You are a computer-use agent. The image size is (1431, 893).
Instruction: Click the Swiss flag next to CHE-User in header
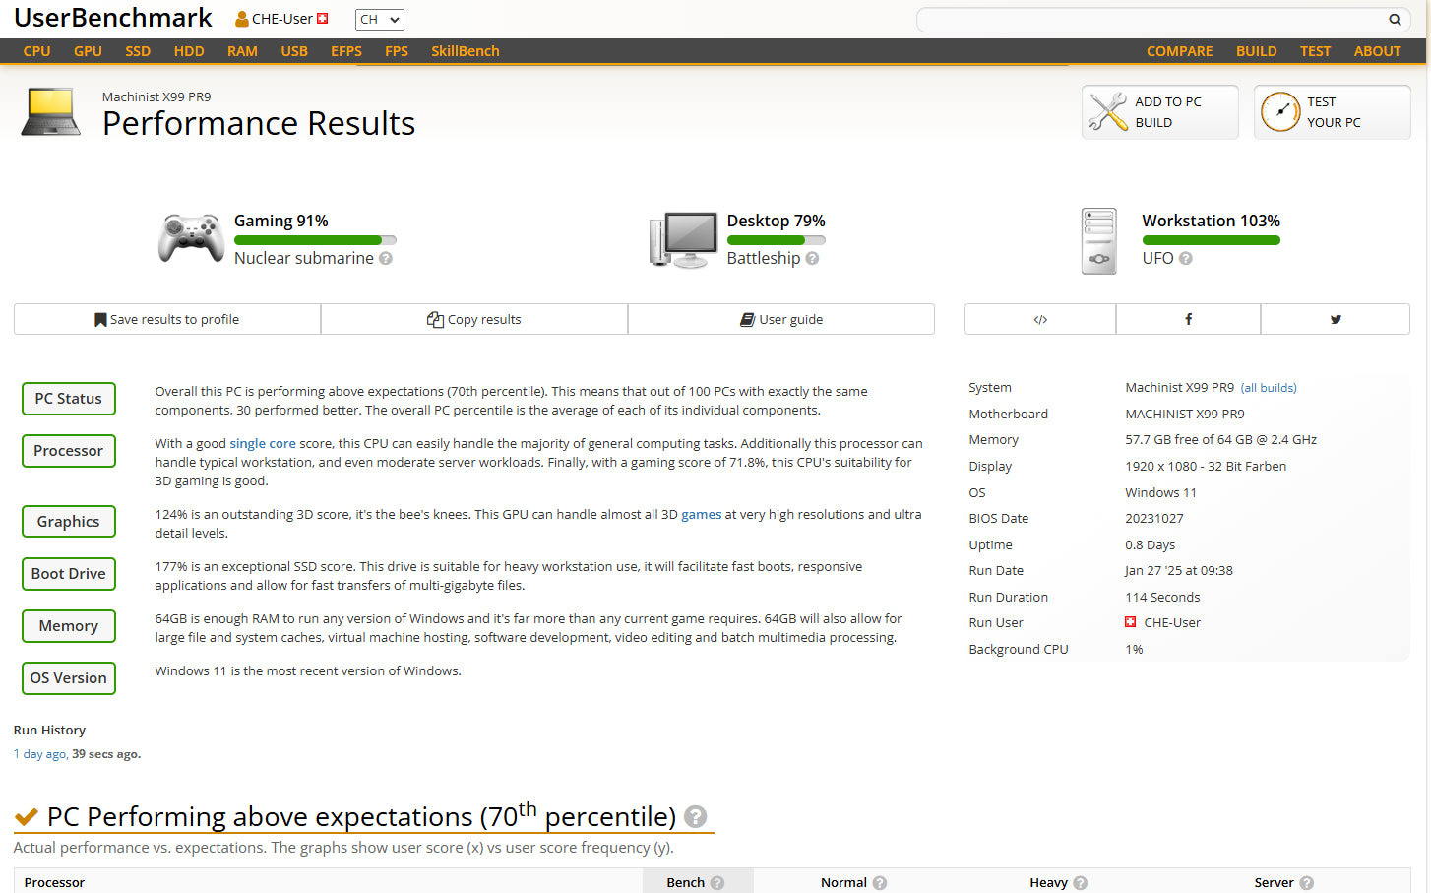click(322, 18)
